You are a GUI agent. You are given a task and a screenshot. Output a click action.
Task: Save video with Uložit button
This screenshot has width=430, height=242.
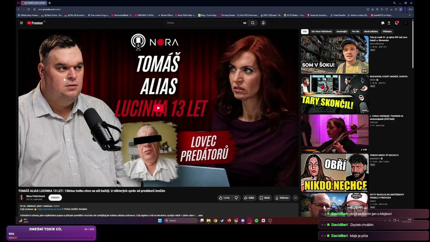[265, 198]
